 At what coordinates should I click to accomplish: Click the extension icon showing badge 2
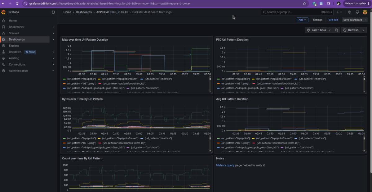[315, 4]
